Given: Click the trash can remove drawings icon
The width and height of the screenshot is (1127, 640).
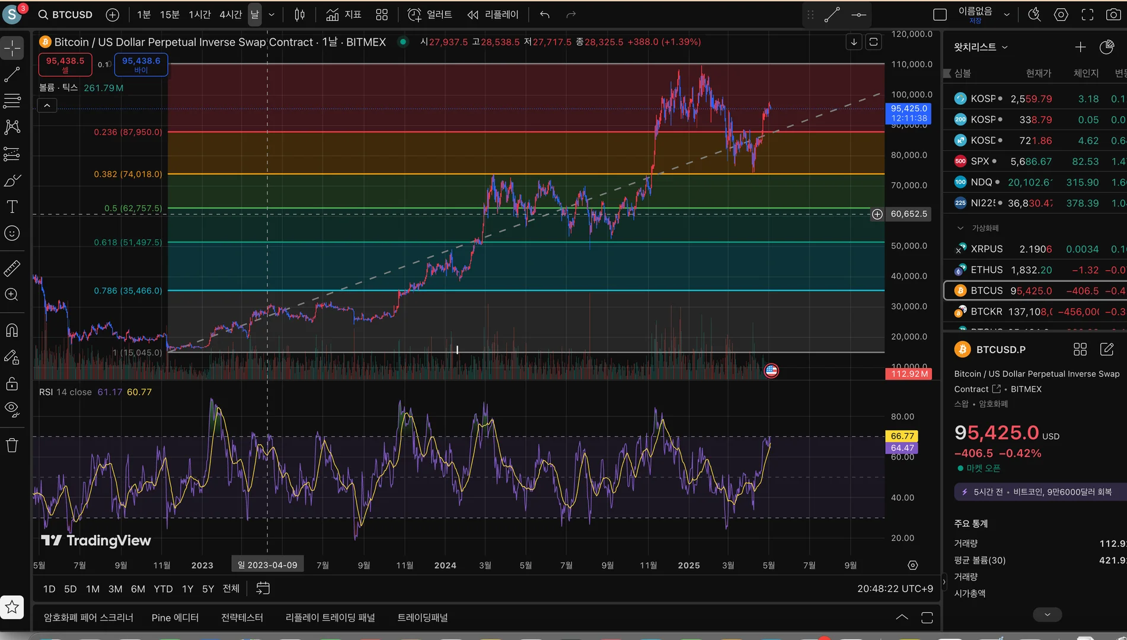Looking at the screenshot, I should tap(12, 445).
